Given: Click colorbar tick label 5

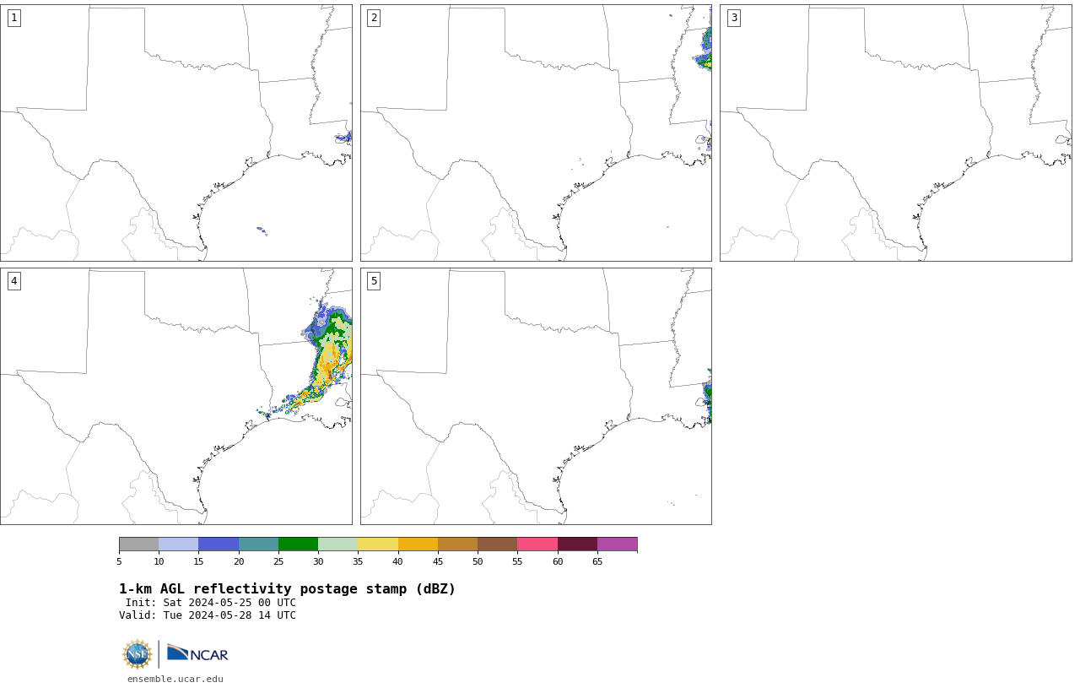Looking at the screenshot, I should pyautogui.click(x=119, y=561).
